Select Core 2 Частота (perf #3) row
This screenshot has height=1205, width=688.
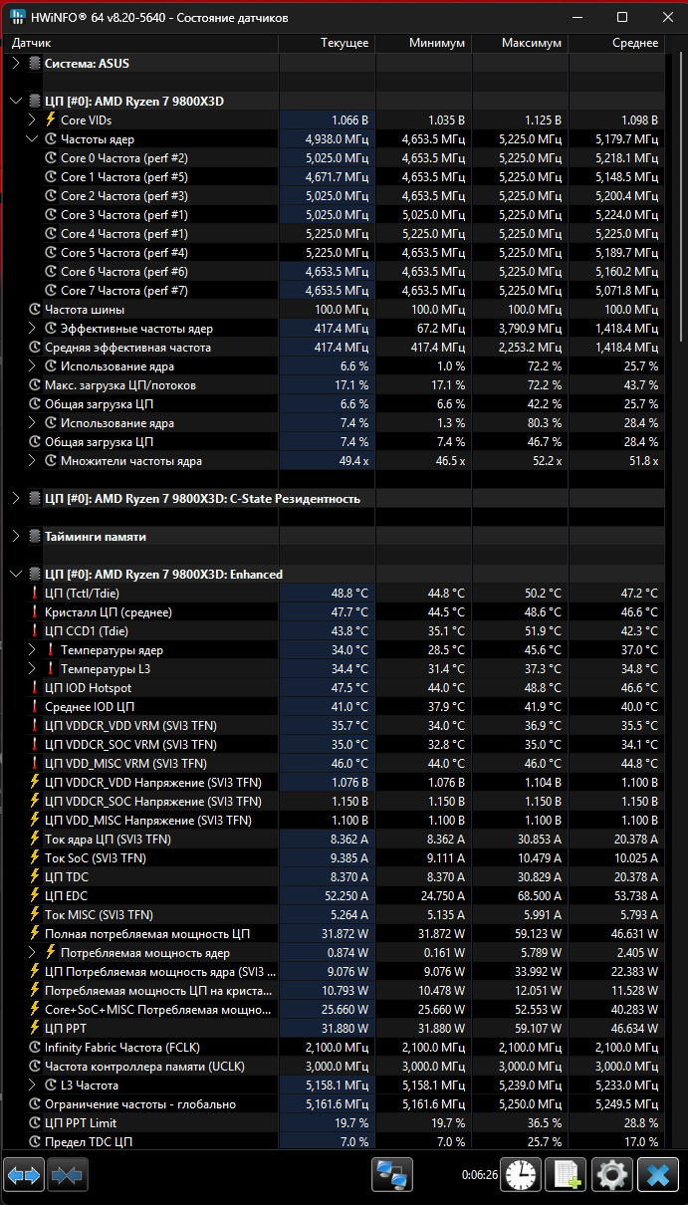336,196
